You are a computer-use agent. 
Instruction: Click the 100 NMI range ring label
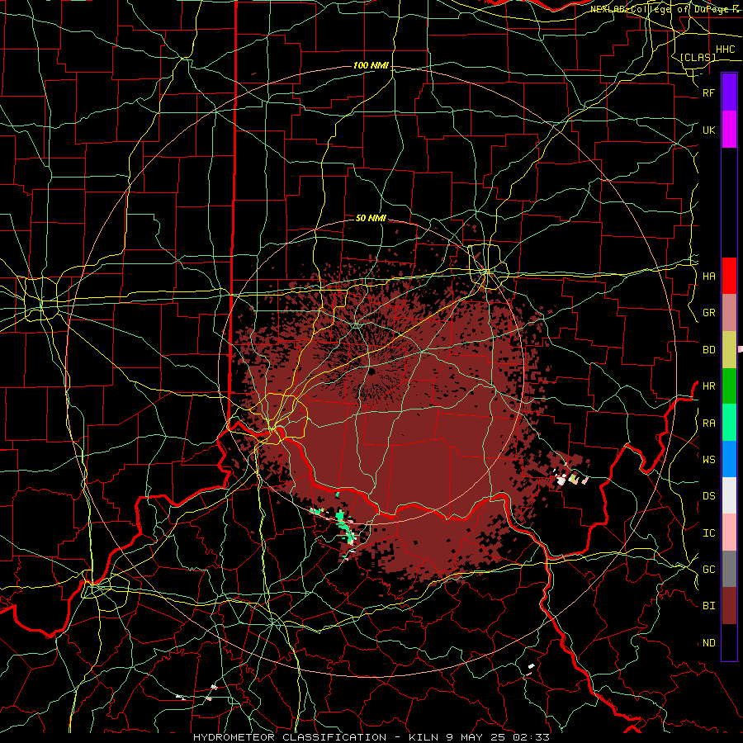(x=371, y=65)
